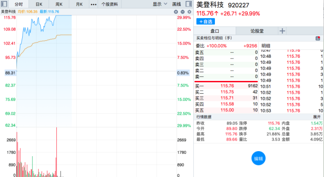Click the highlighted 88.31 price axis marker

coord(10,73)
